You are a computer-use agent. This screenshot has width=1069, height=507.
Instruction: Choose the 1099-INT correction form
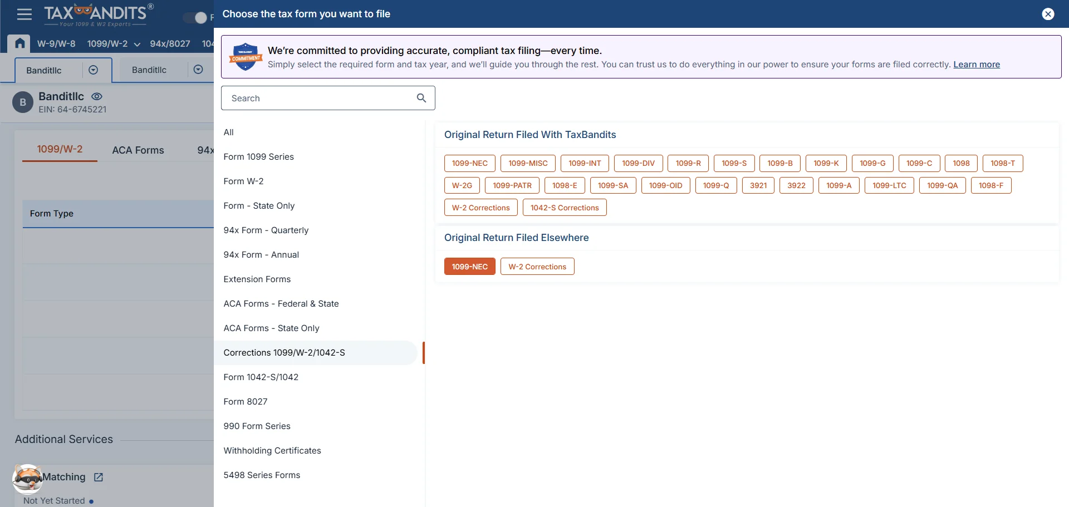[x=585, y=163]
